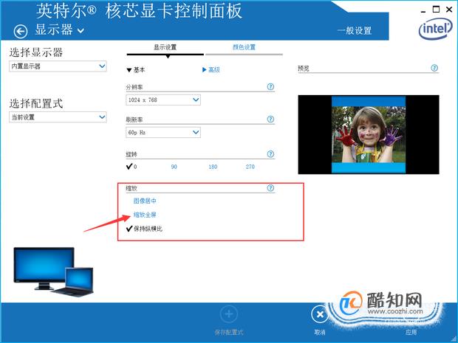Click the 应用 apply button
Screen dimensions: 458x343
tap(411, 332)
